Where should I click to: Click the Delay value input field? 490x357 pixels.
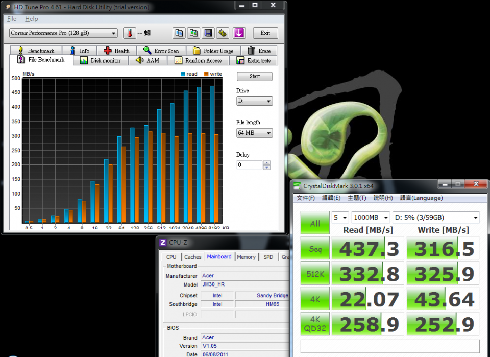(x=250, y=165)
